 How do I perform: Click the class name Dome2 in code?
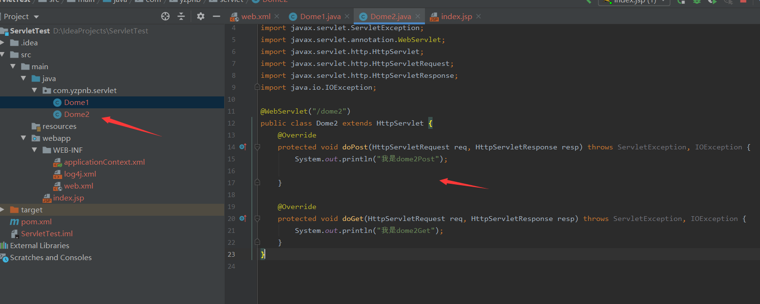327,123
